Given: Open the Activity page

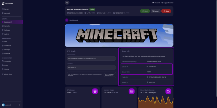Looking at the screenshot, I should click(x=7, y=34).
